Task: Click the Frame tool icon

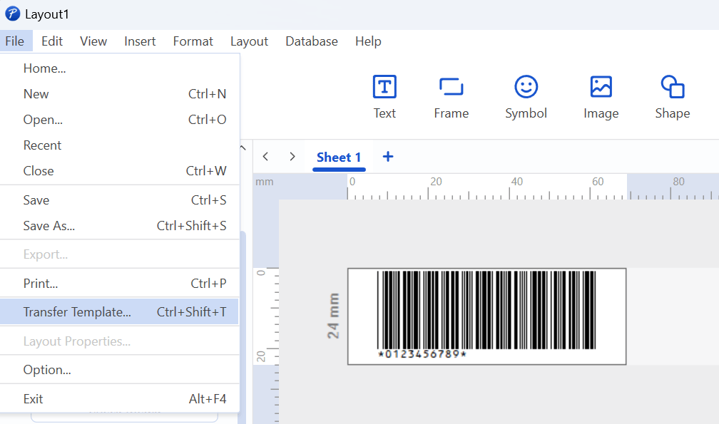Action: click(451, 88)
